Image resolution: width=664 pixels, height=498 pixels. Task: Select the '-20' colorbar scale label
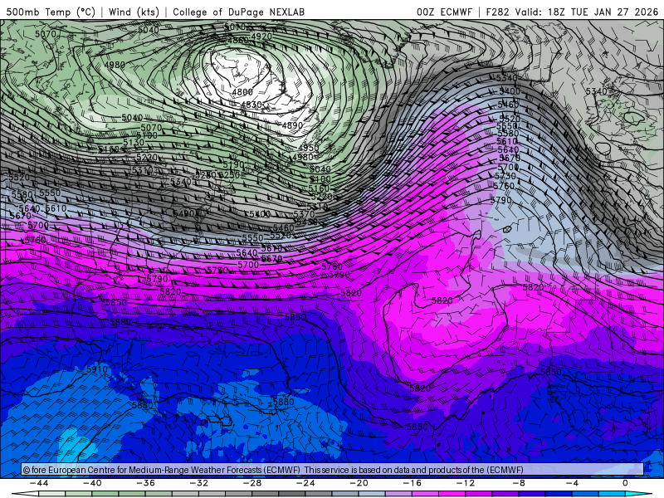point(359,483)
